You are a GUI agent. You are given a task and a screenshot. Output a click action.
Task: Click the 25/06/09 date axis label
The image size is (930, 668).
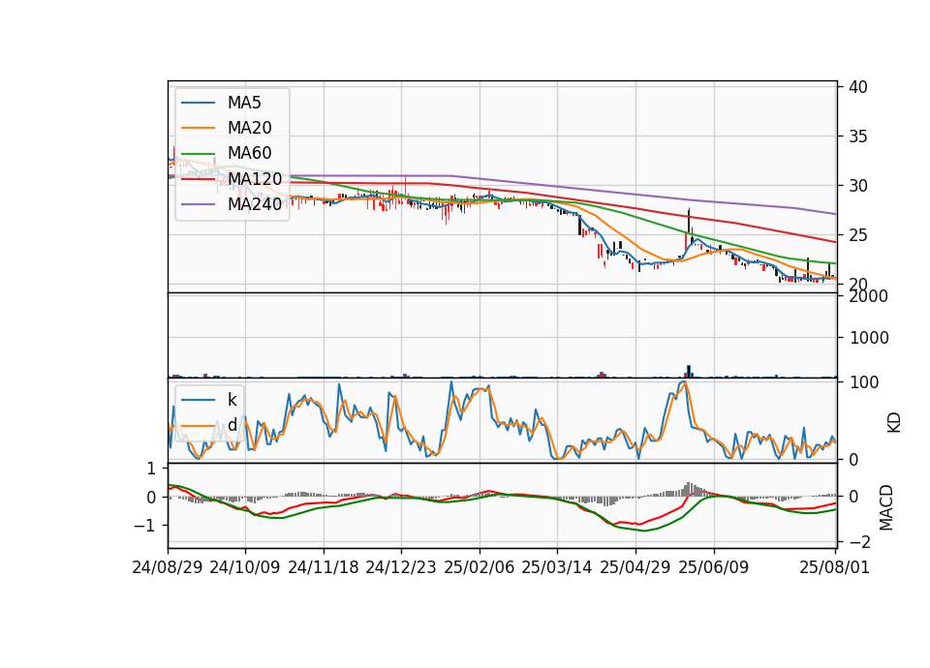pos(714,567)
